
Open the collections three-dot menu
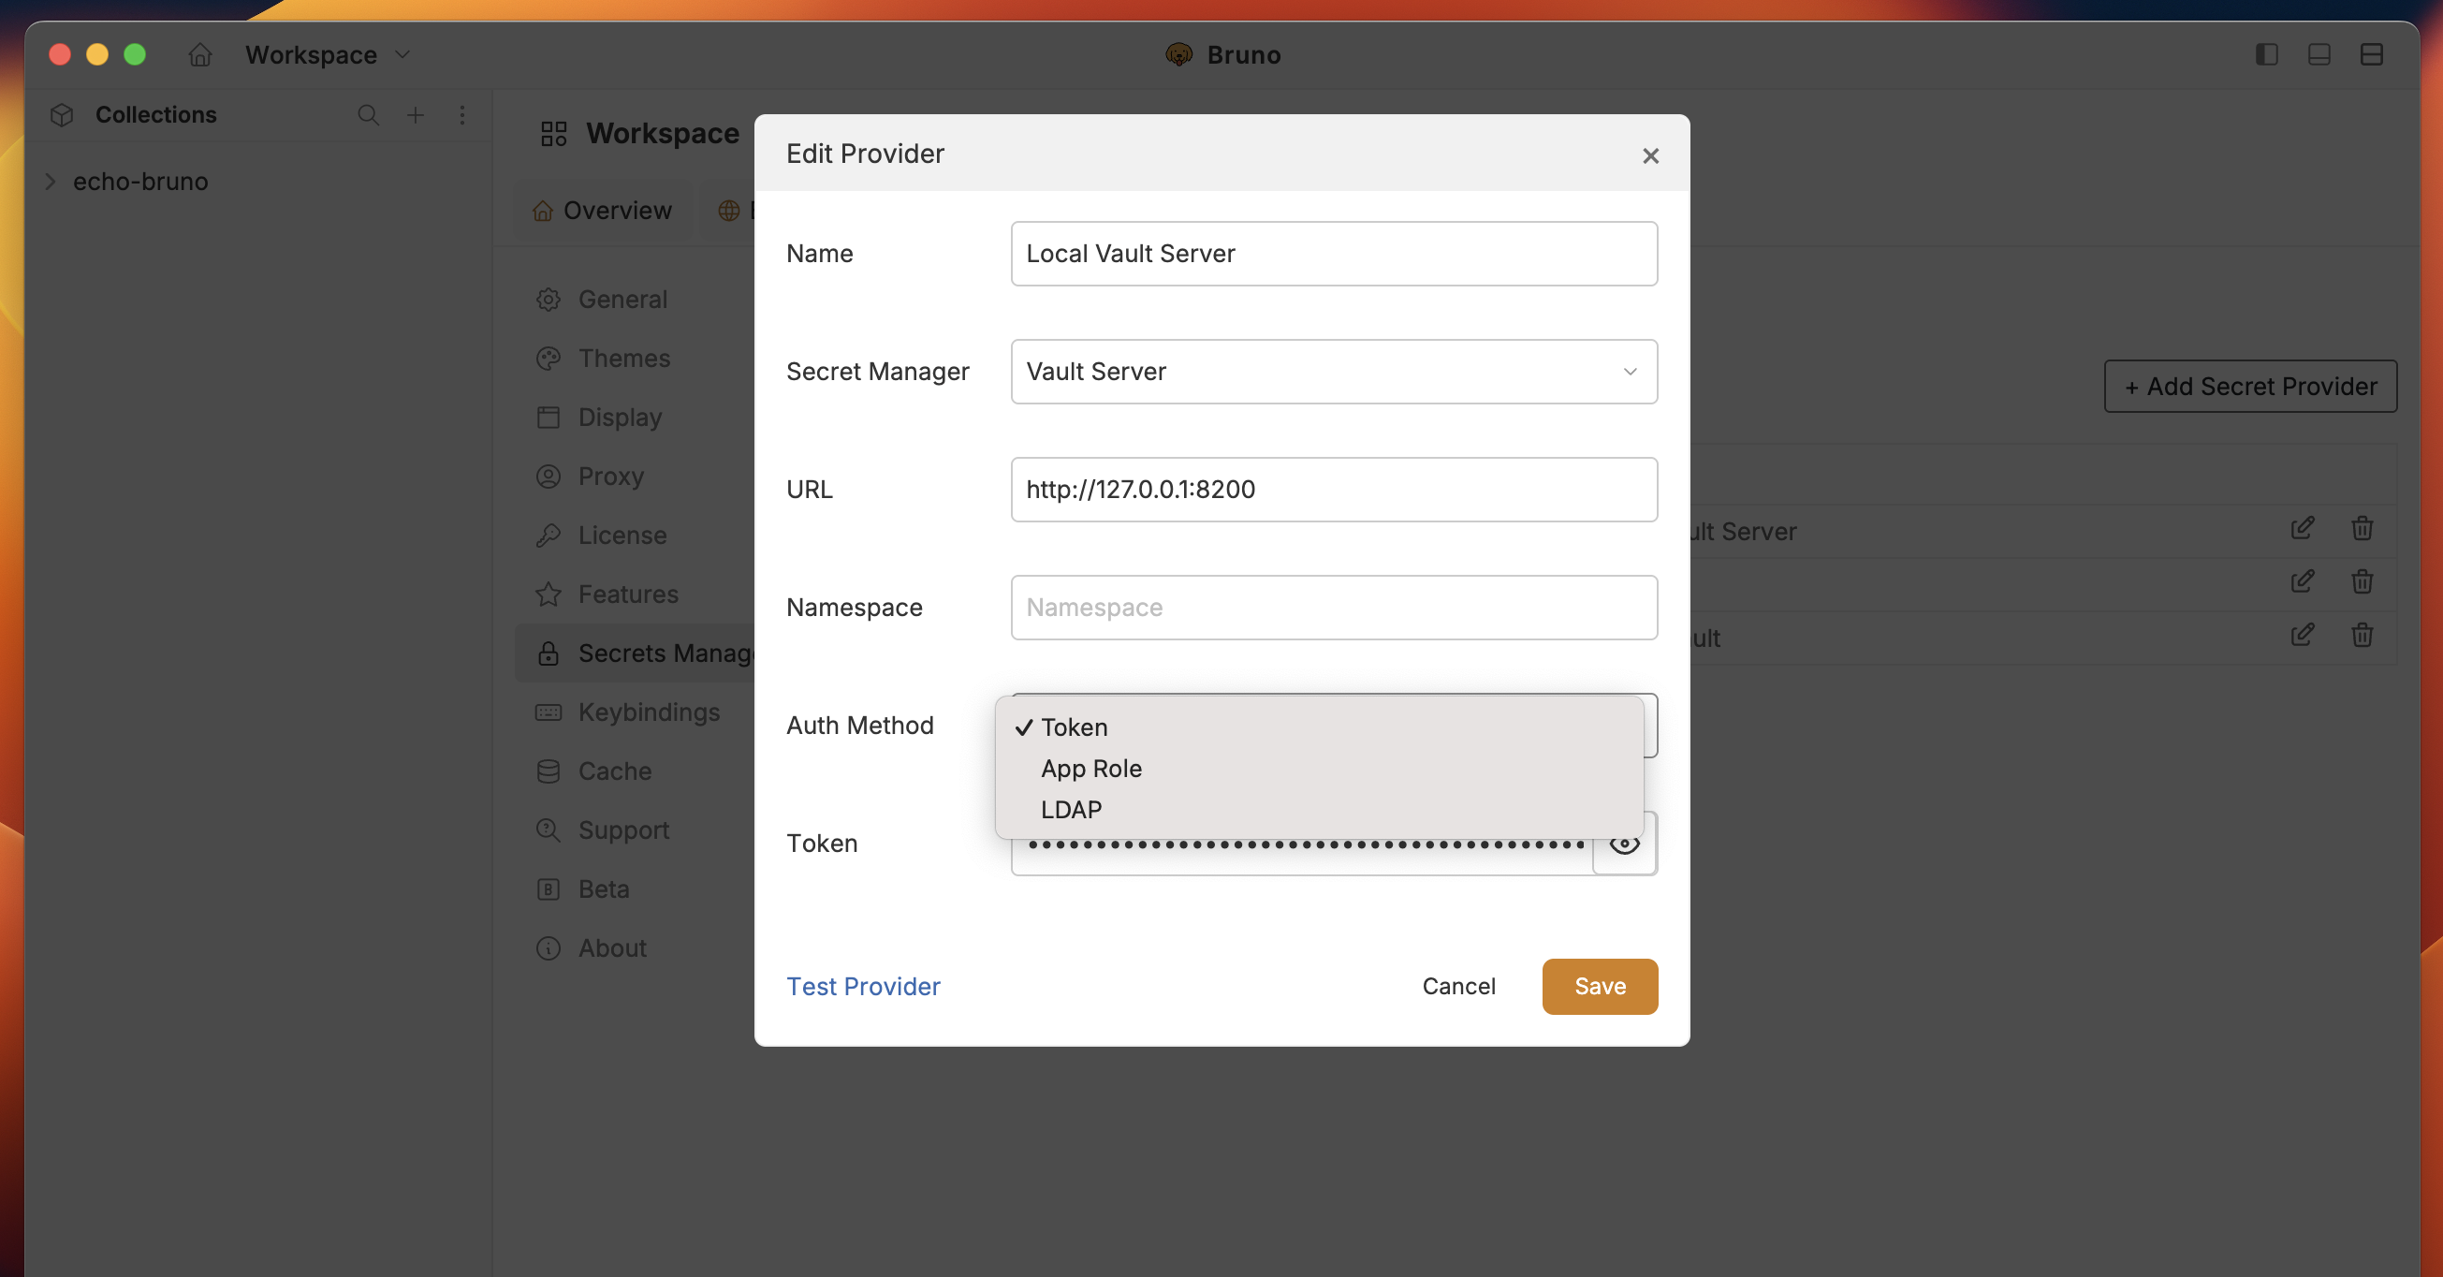coord(461,115)
